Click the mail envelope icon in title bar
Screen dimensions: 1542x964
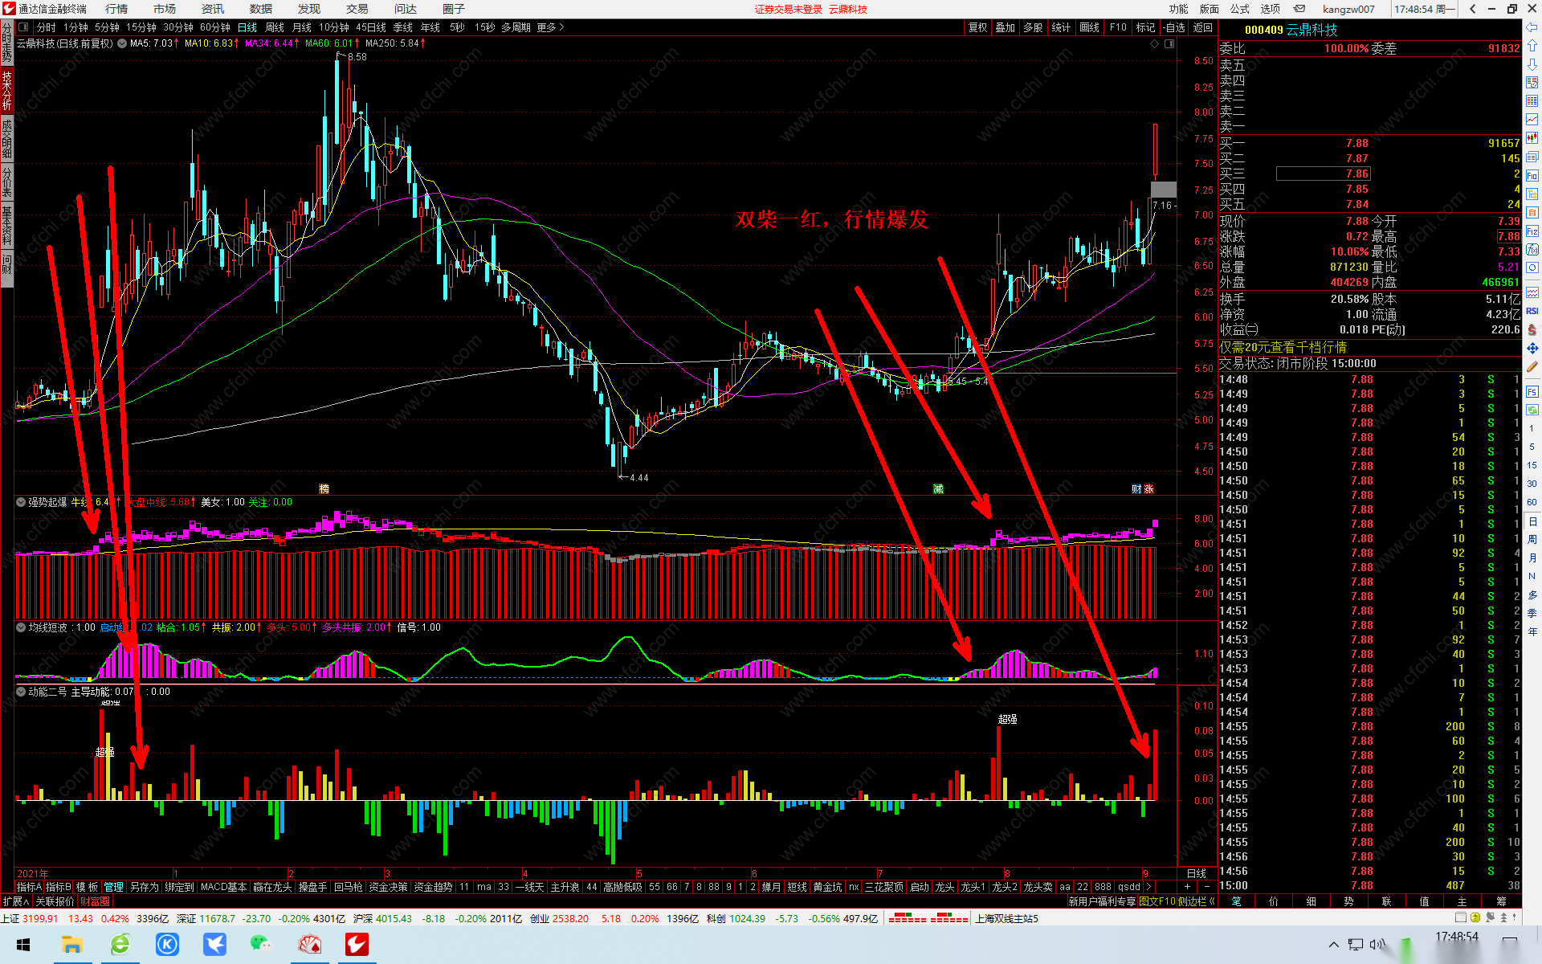coord(1299,9)
